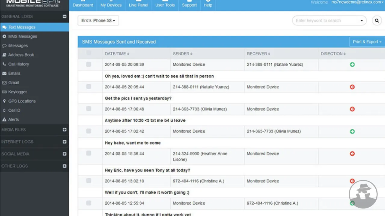Screen dimensions: 385x216
Task: Toggle the select-all checkbox in table header
Action: tap(88, 53)
